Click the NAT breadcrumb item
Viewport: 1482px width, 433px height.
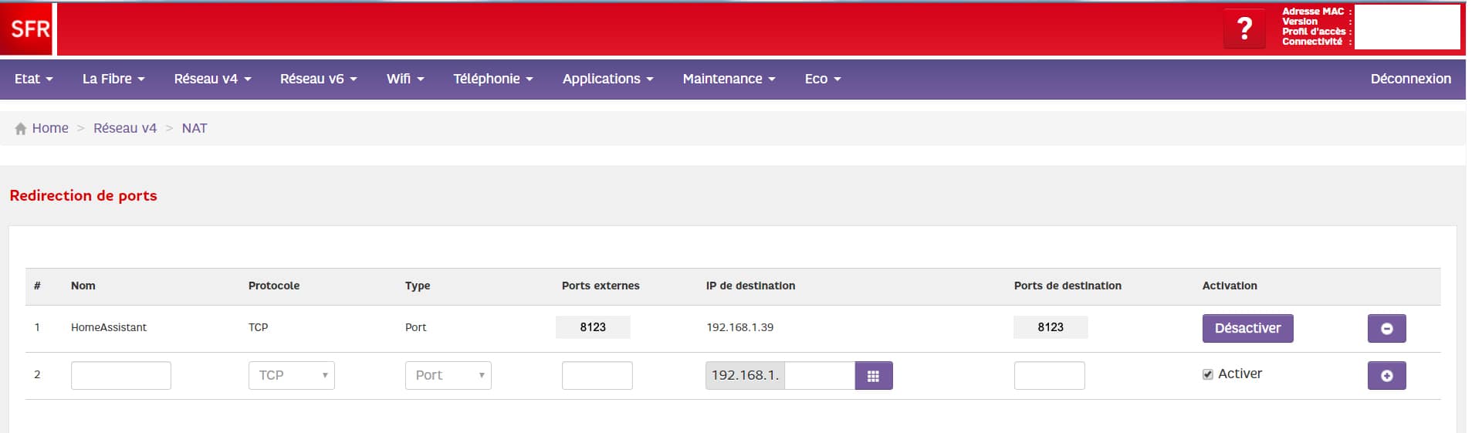pyautogui.click(x=195, y=128)
